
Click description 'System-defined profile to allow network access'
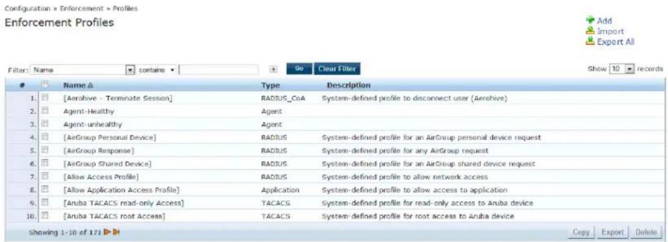(x=405, y=176)
